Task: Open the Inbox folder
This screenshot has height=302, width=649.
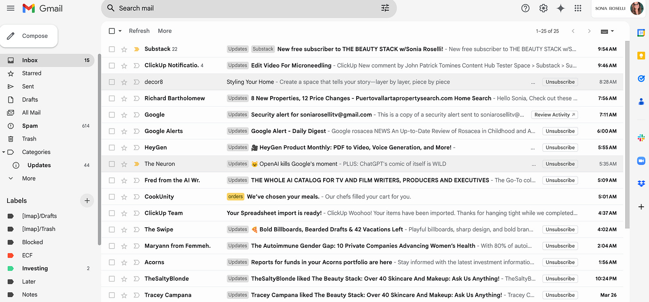Action: click(48, 60)
